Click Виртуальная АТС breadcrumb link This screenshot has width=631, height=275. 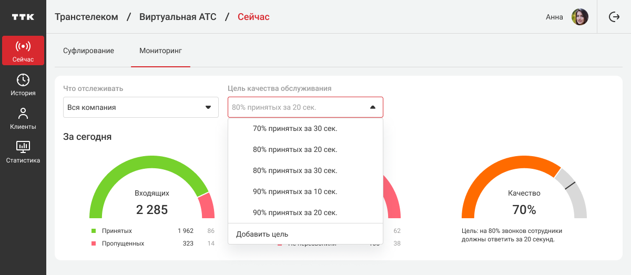(x=178, y=17)
